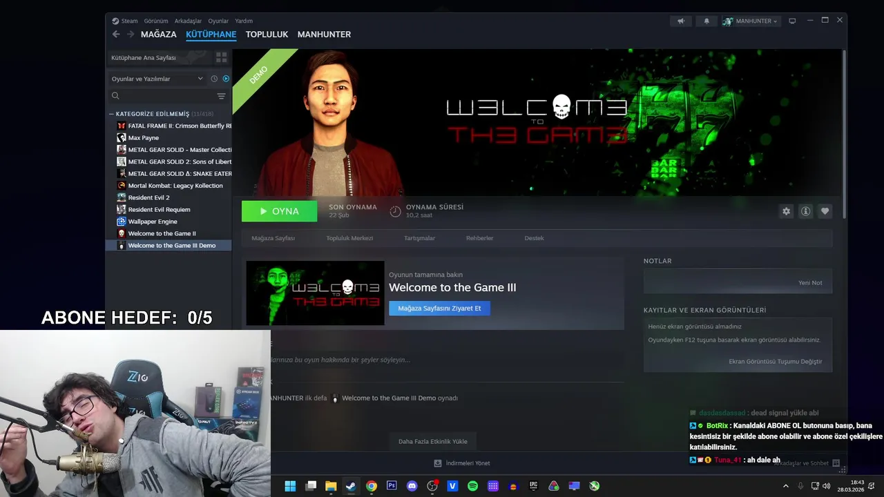Open the Görünüm menu
Viewport: 884px width, 497px height.
click(156, 21)
